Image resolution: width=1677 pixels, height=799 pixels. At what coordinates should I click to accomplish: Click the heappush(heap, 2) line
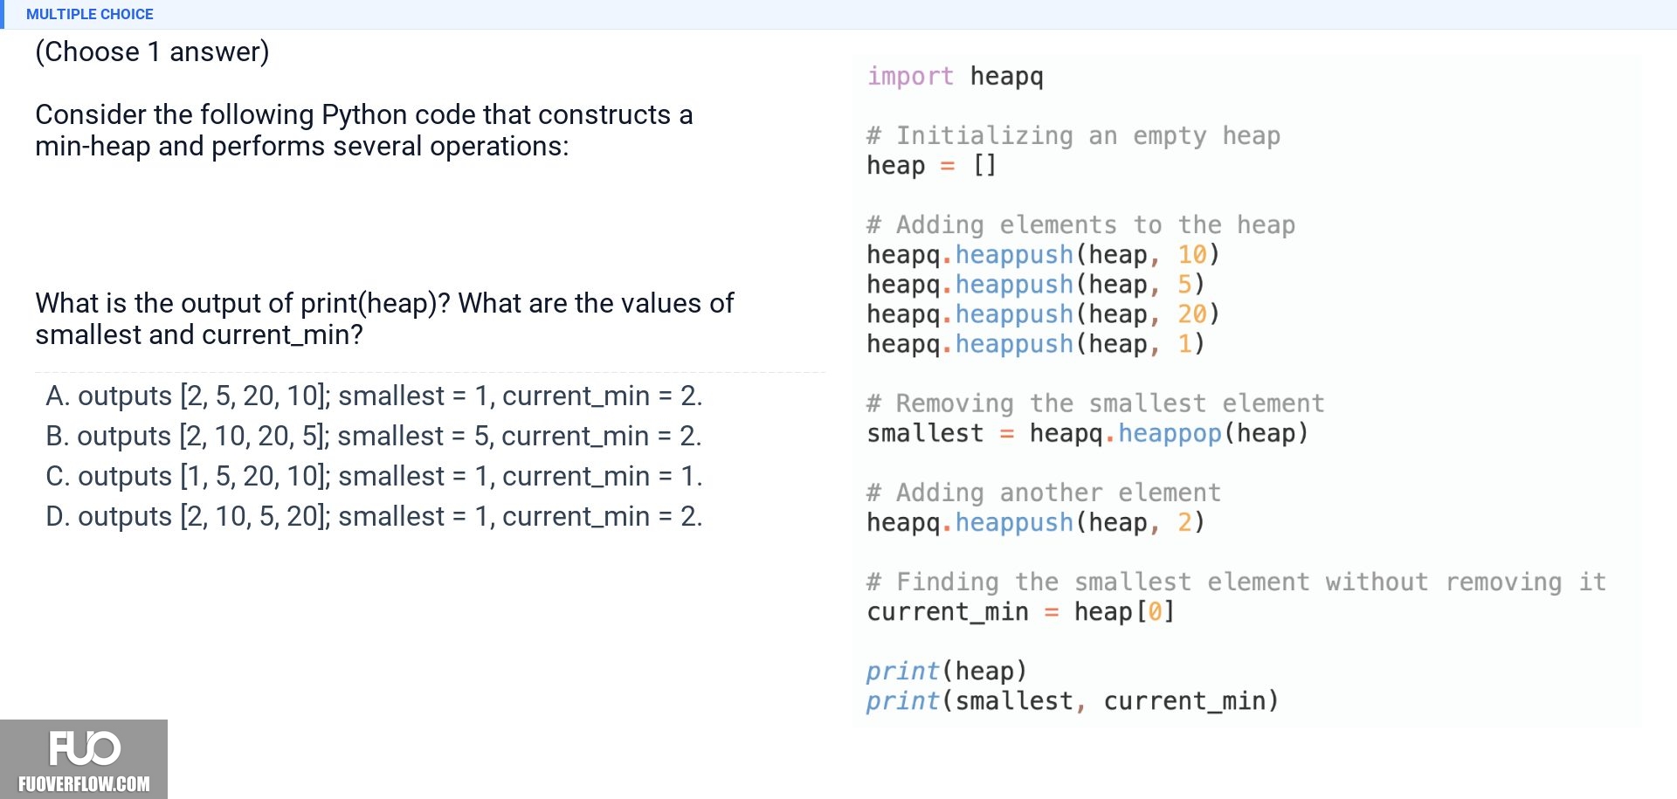point(1036,522)
